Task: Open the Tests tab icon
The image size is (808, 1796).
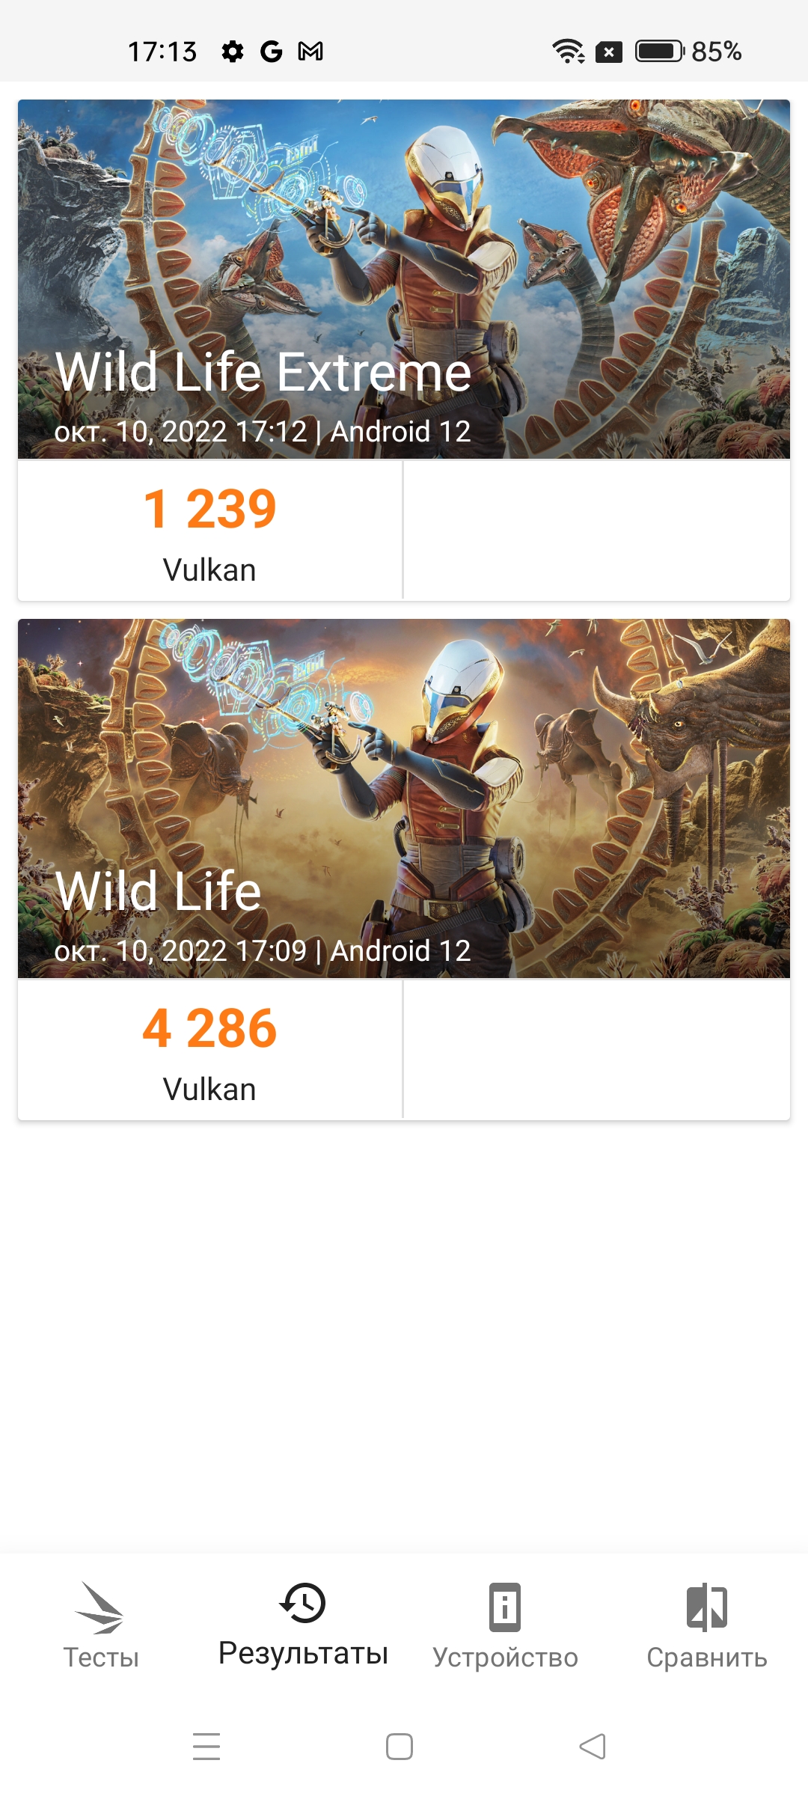Action: (x=100, y=1607)
